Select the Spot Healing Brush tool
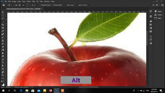Screen dimensions: 165x93 (x=3, y=34)
